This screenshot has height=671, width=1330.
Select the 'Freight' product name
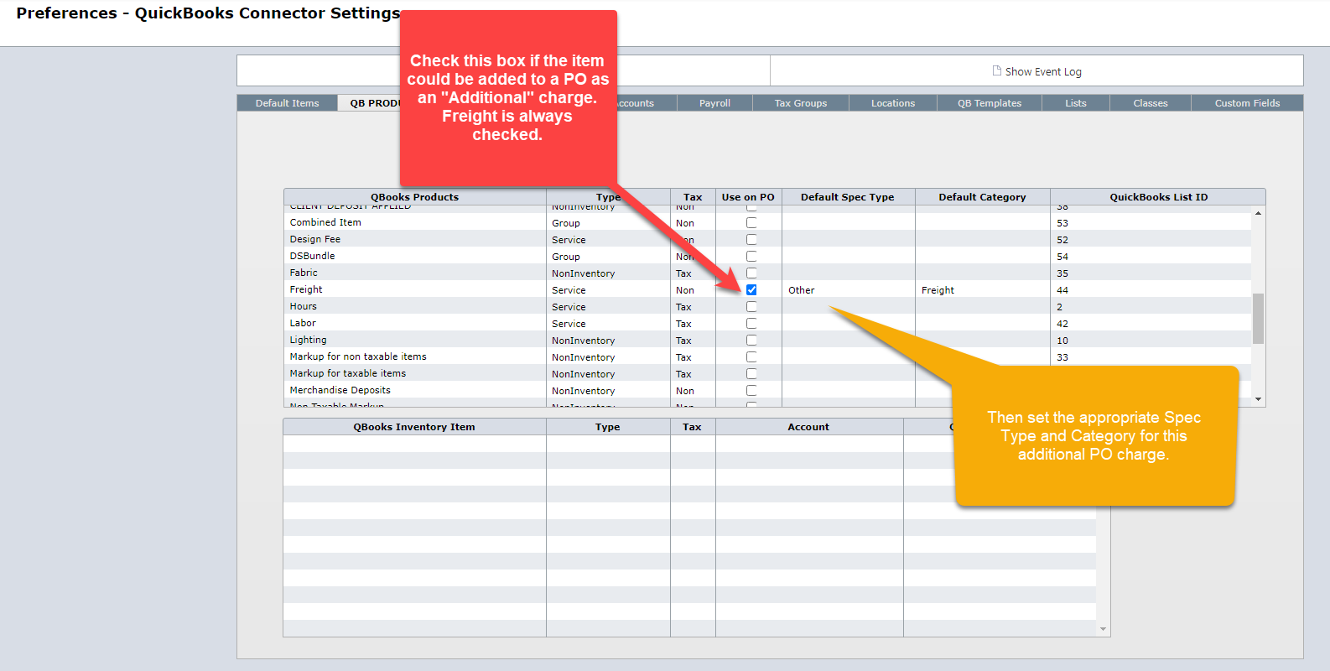306,289
